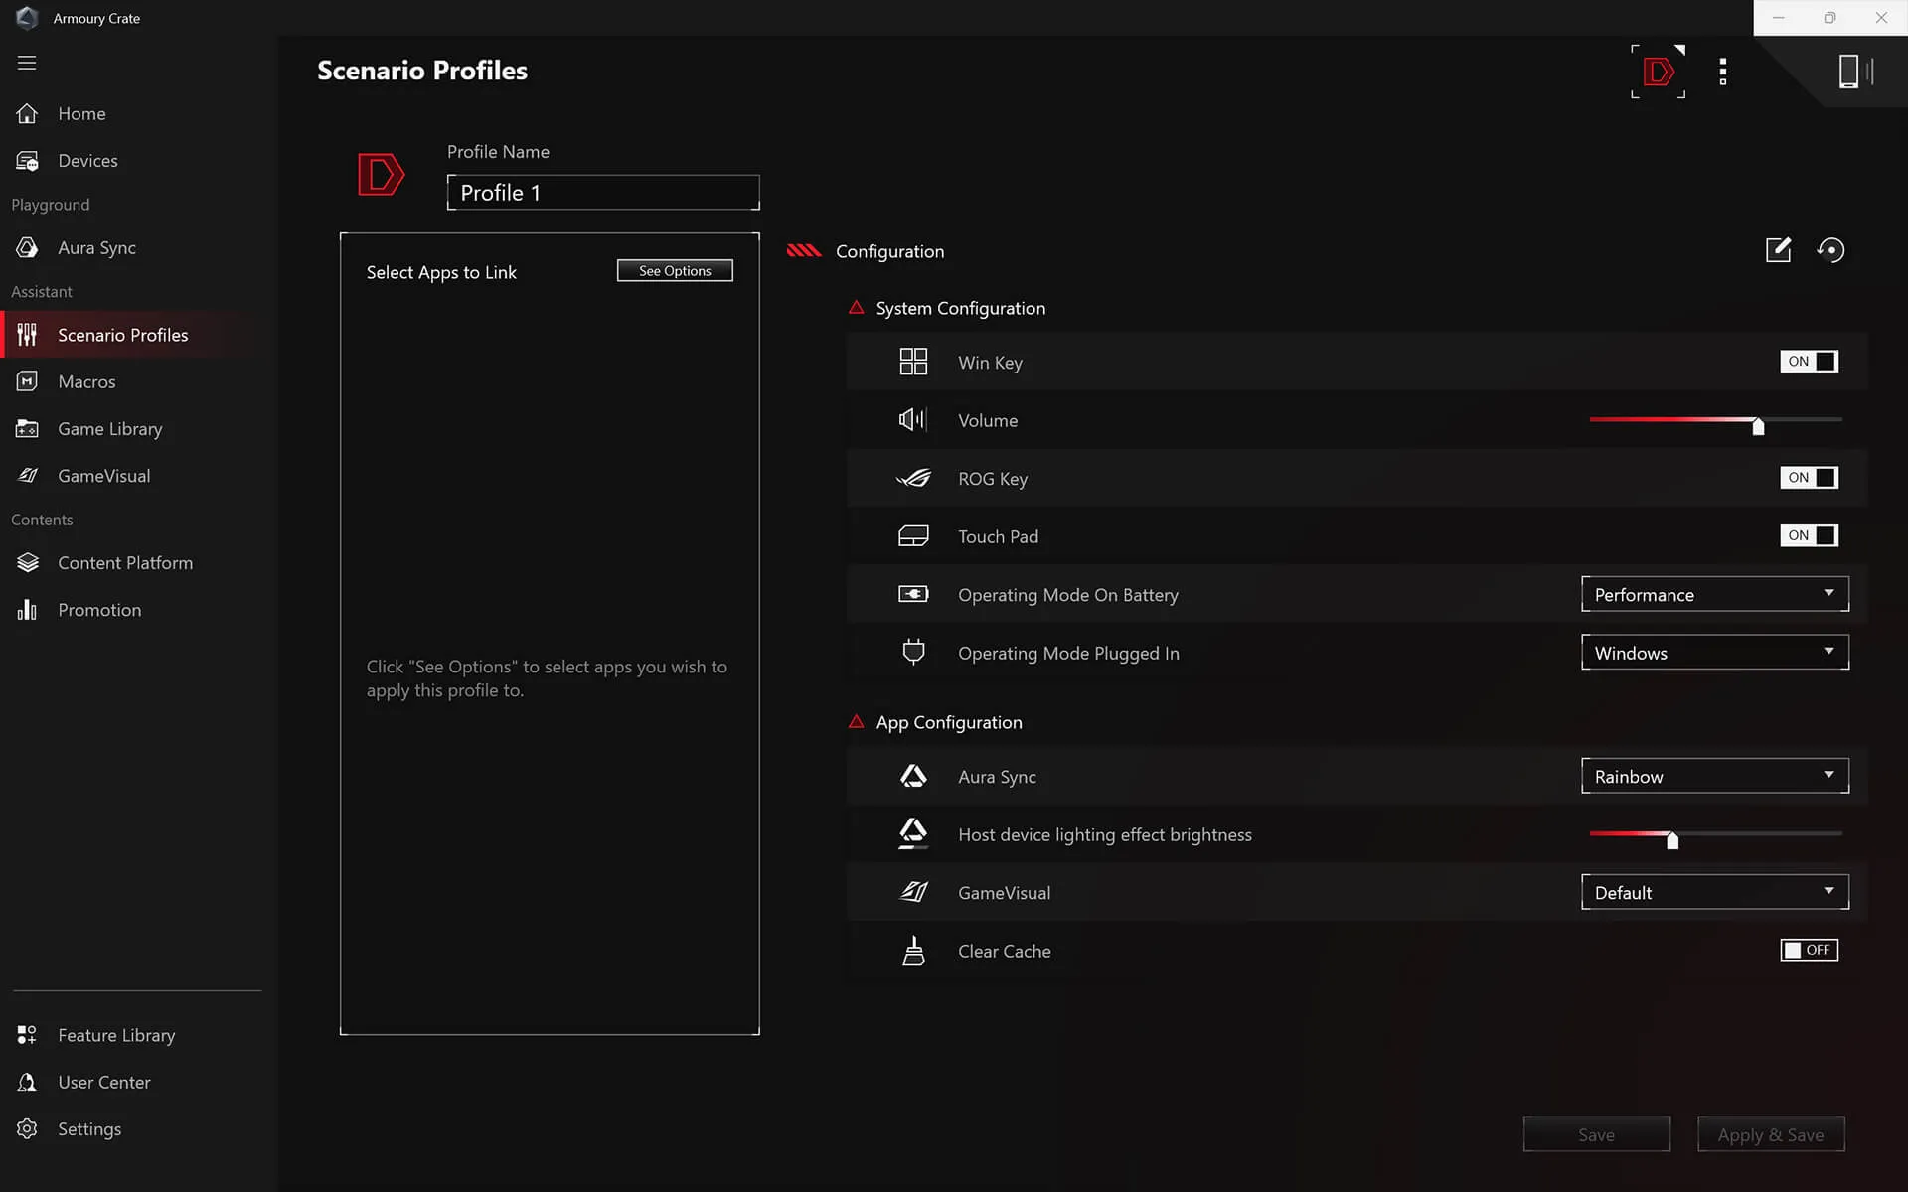Turn off the Touch Pad toggle
1908x1192 pixels.
[x=1809, y=536]
